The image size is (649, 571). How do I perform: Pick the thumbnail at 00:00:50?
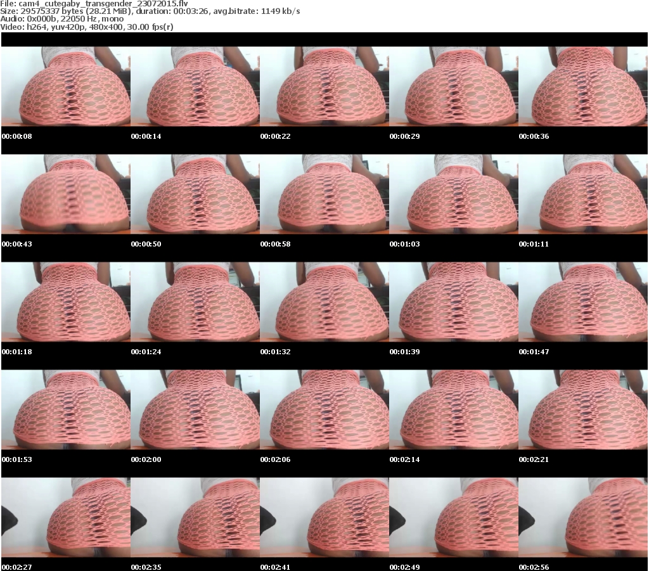(x=195, y=194)
